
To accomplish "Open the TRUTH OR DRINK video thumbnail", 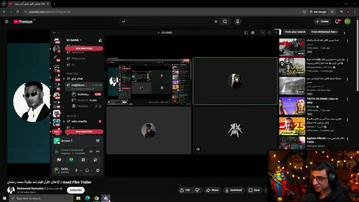I will pos(292,106).
